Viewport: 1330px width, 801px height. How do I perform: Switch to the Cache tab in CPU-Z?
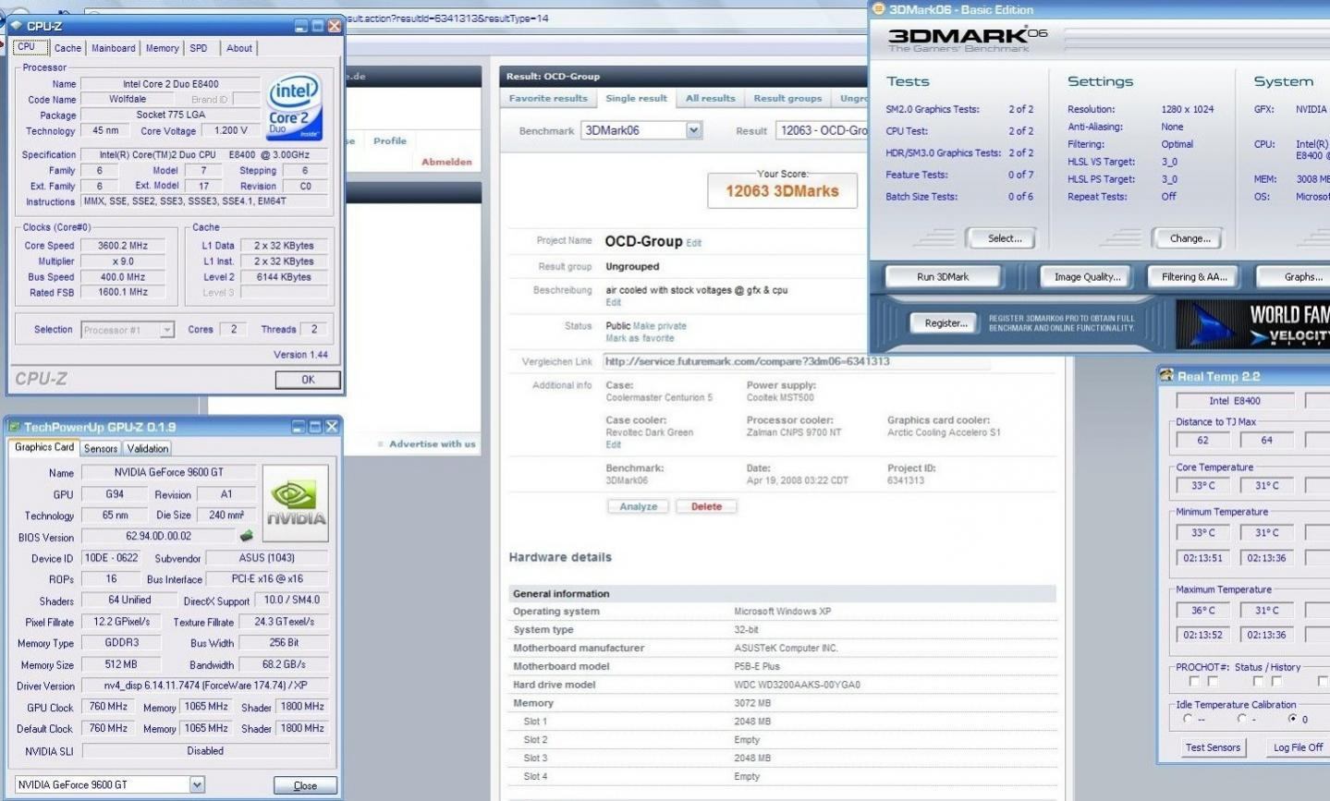(x=67, y=48)
